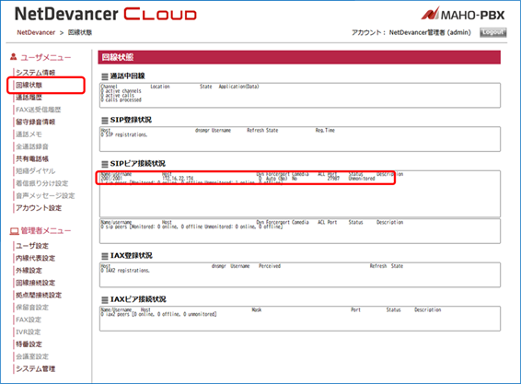Click the IAXピア接続状況 heading

tap(138, 299)
